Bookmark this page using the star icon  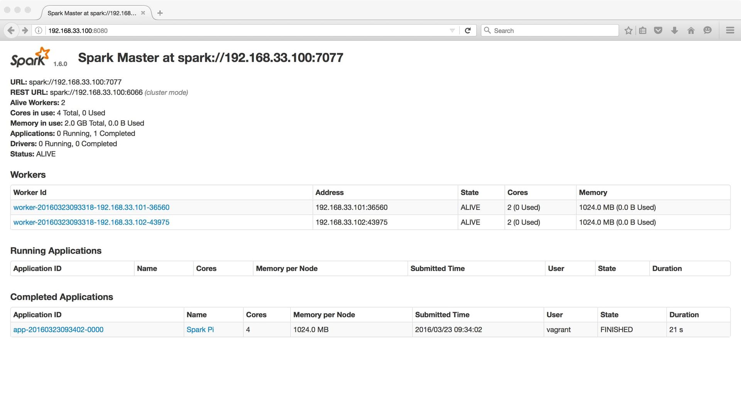pyautogui.click(x=628, y=30)
